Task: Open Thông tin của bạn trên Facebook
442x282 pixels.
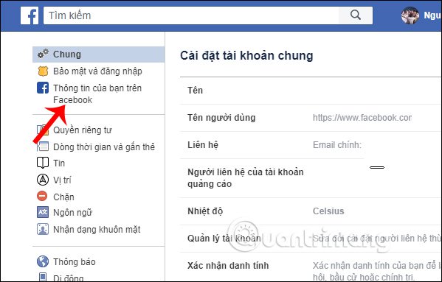Action: tap(99, 94)
